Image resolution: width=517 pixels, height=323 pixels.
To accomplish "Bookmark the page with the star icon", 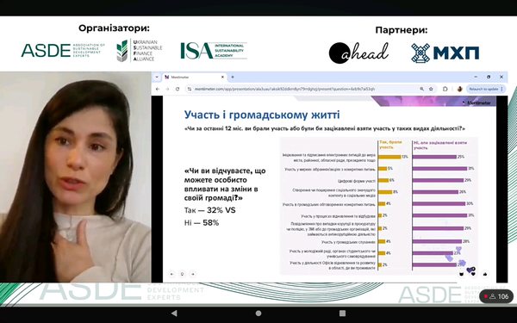I will click(x=431, y=89).
